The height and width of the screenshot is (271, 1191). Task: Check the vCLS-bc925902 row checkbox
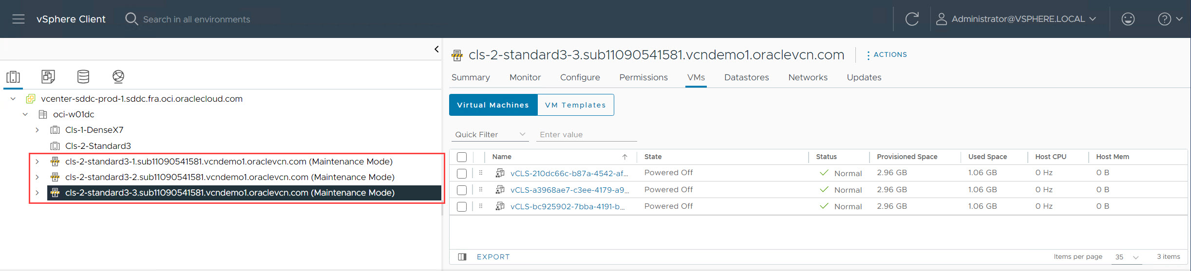click(x=462, y=207)
